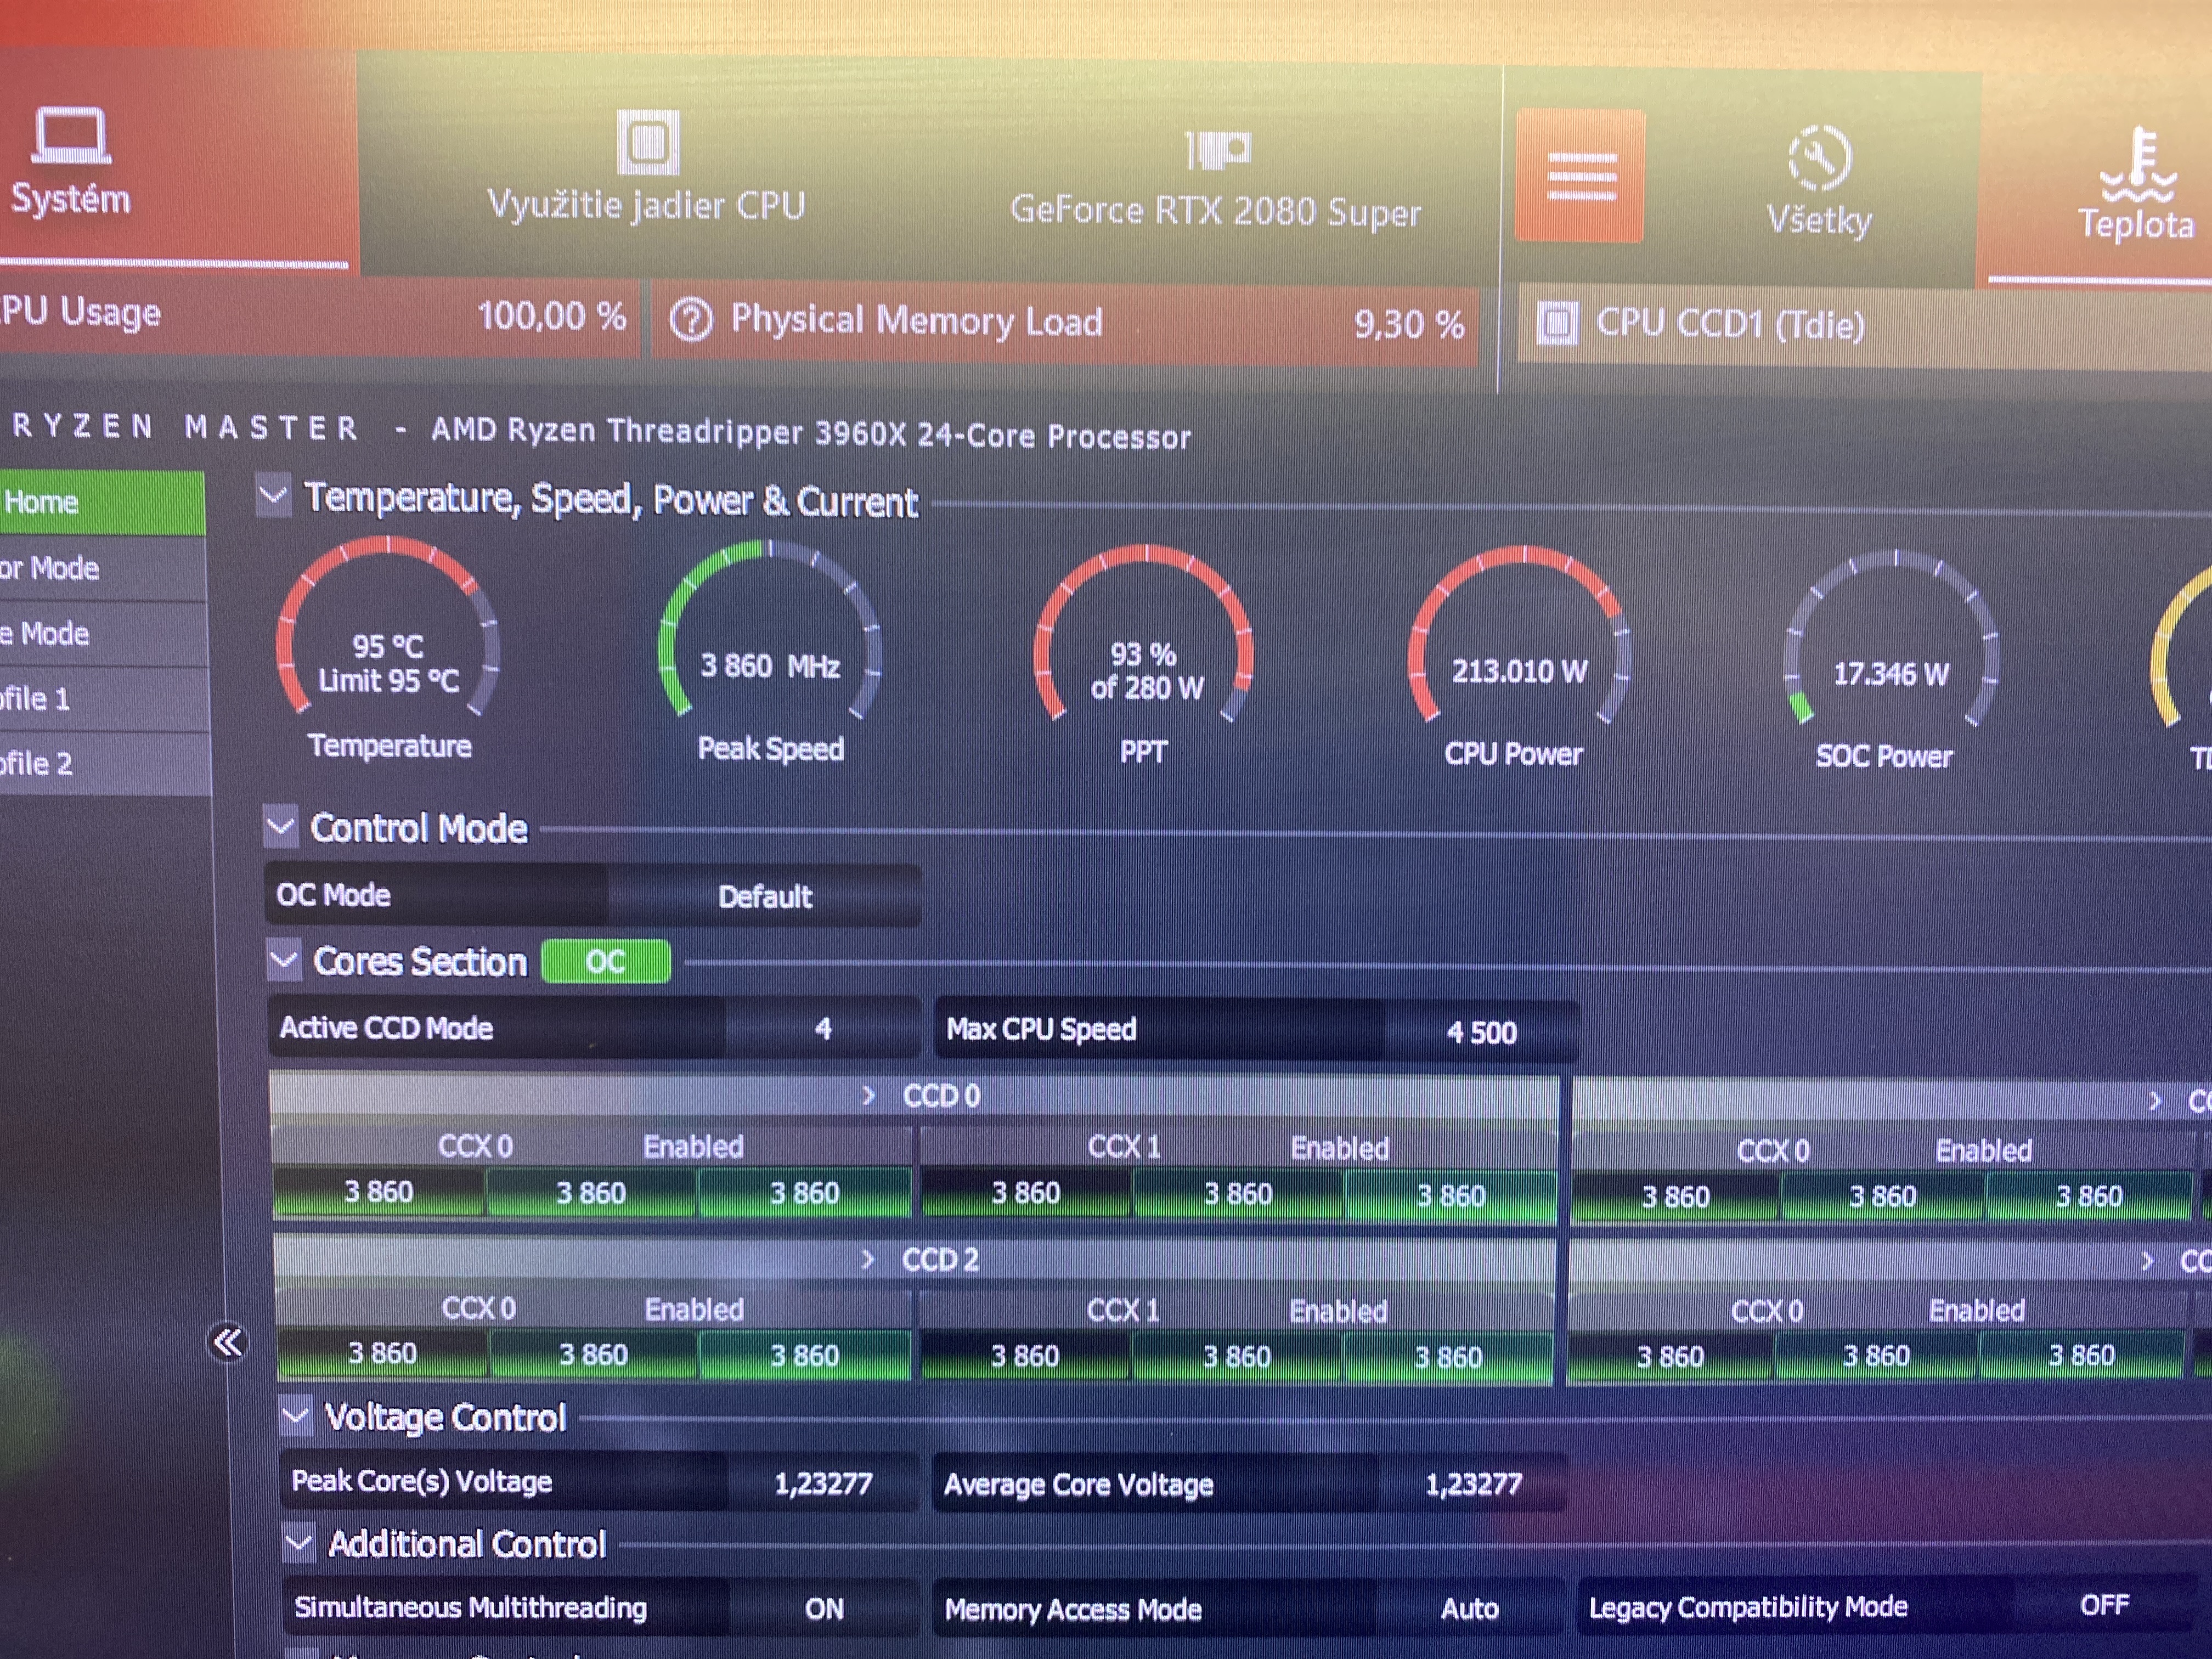
Task: Click the Active CCD Mode value 4
Action: click(823, 1028)
